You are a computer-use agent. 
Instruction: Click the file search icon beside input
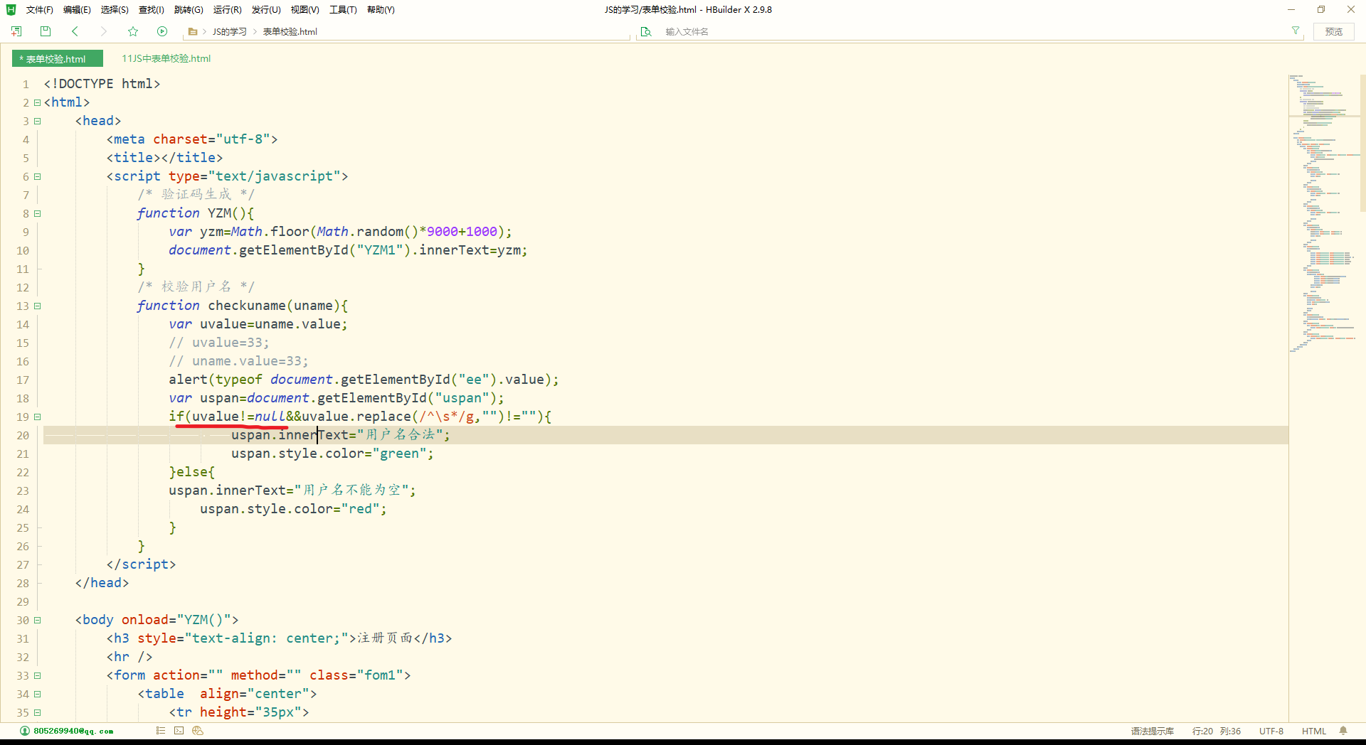[646, 31]
